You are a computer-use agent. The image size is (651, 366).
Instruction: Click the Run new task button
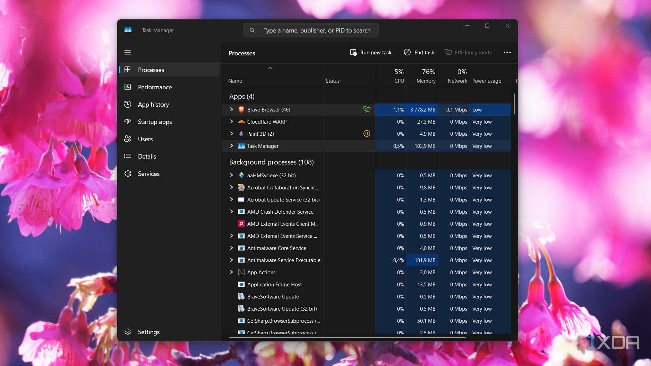pos(371,52)
